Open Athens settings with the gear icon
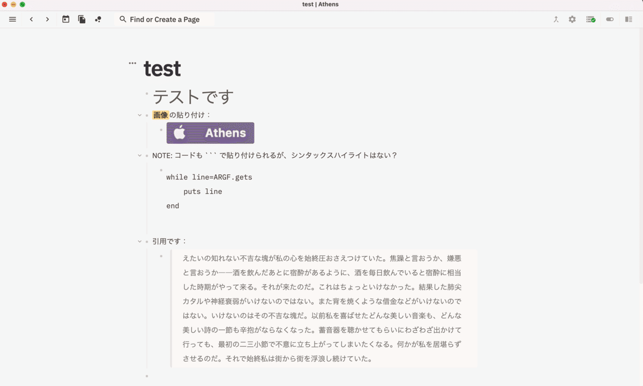The width and height of the screenshot is (643, 386). coord(572,19)
